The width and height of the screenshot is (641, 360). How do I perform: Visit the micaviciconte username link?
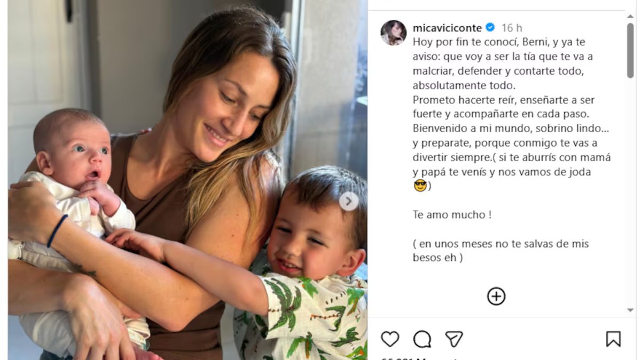tap(447, 28)
